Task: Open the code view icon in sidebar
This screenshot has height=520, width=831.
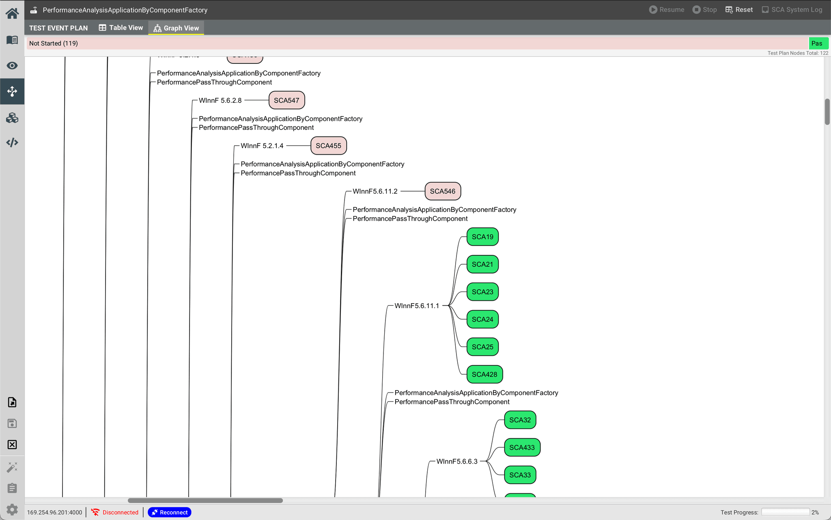Action: [x=12, y=142]
